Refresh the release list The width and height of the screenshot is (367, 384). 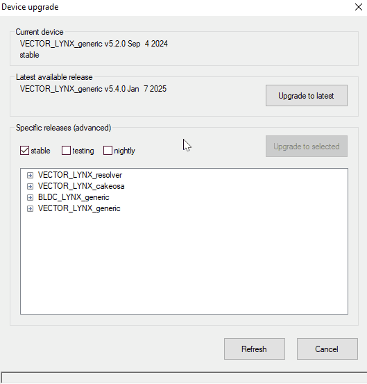coord(255,349)
